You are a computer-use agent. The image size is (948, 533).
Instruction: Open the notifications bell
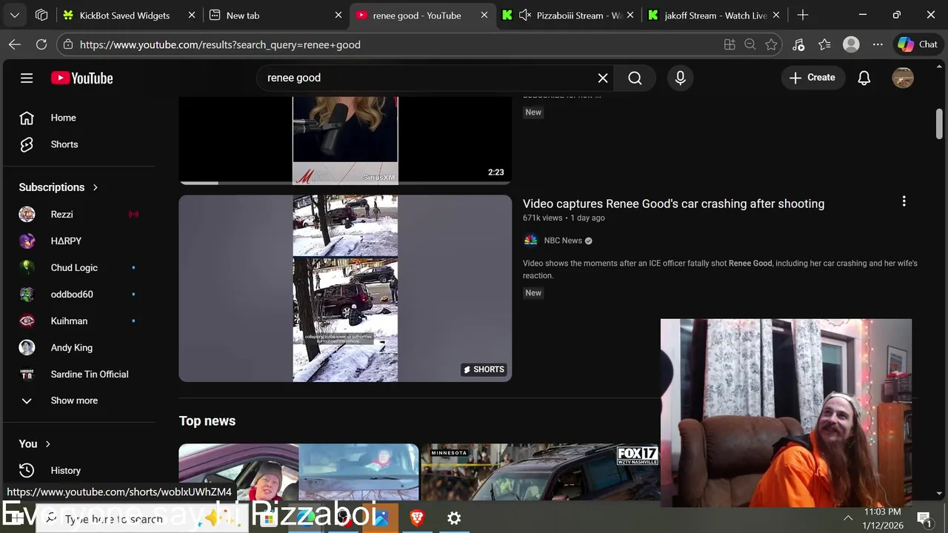coord(864,78)
